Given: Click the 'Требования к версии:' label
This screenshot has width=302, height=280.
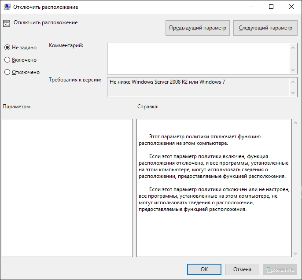Looking at the screenshot, I should [x=75, y=80].
